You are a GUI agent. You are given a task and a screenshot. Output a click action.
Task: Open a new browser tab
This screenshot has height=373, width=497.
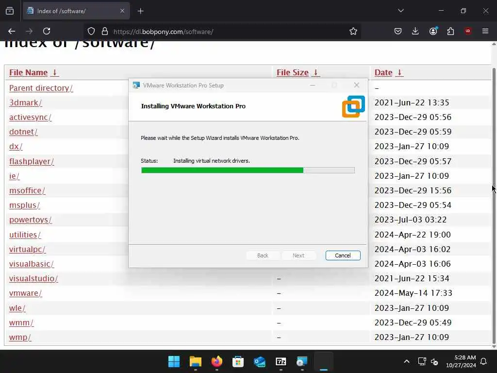point(141,11)
